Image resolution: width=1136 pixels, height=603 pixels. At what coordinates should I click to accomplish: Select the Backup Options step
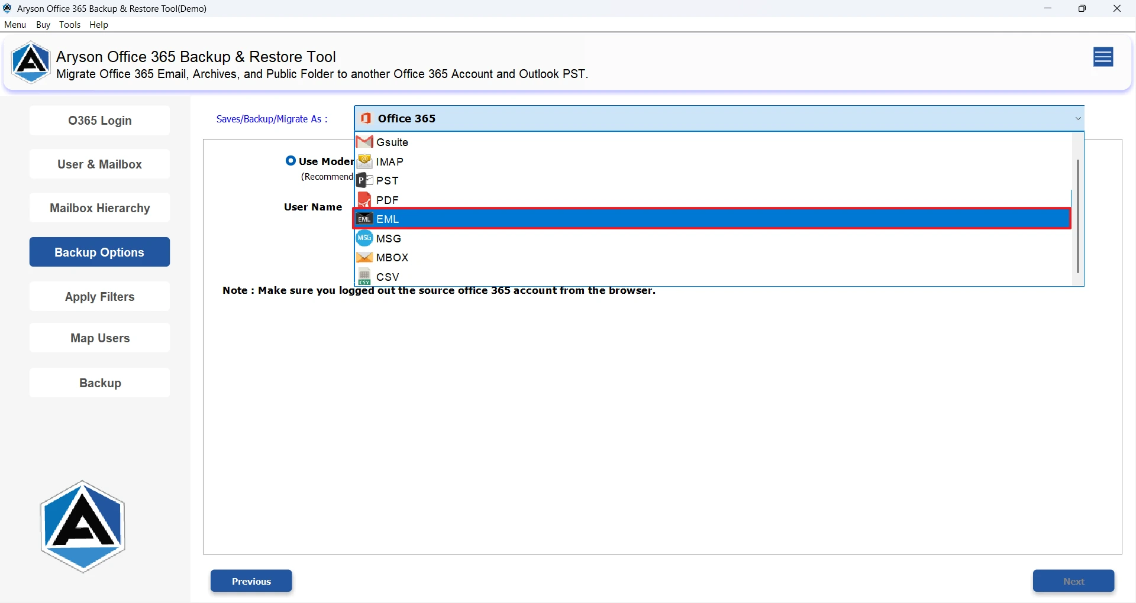click(x=99, y=252)
